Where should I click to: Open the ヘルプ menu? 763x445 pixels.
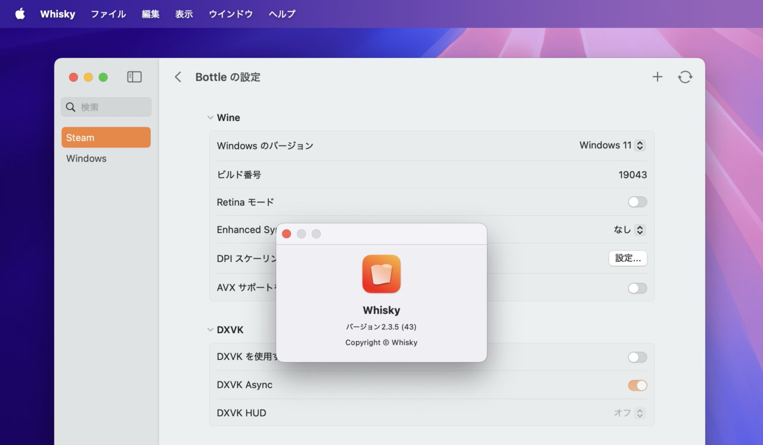click(282, 14)
